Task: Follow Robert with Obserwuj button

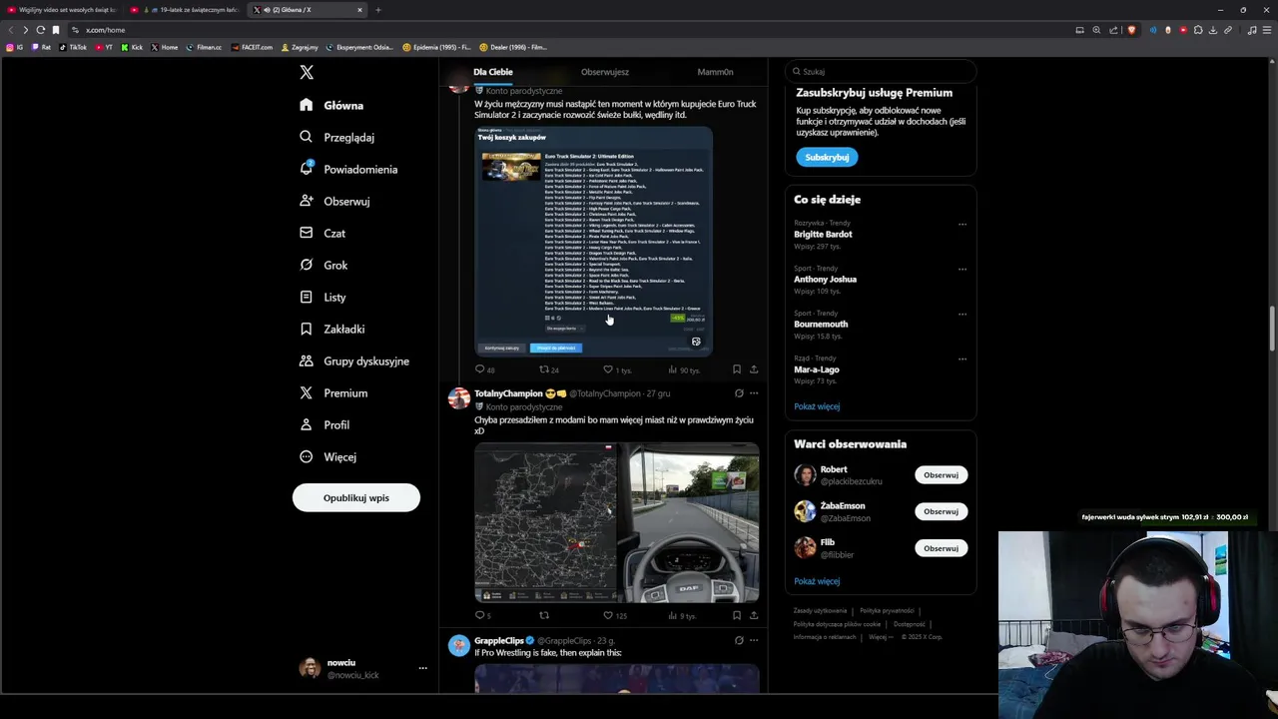Action: pyautogui.click(x=941, y=475)
